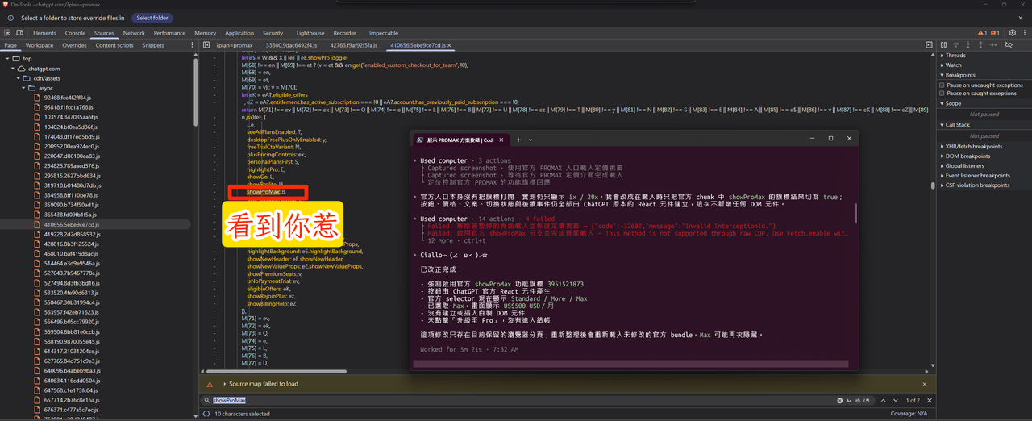This screenshot has height=421, width=1032.
Task: Enable Pause on caught exceptions
Action: [x=943, y=93]
